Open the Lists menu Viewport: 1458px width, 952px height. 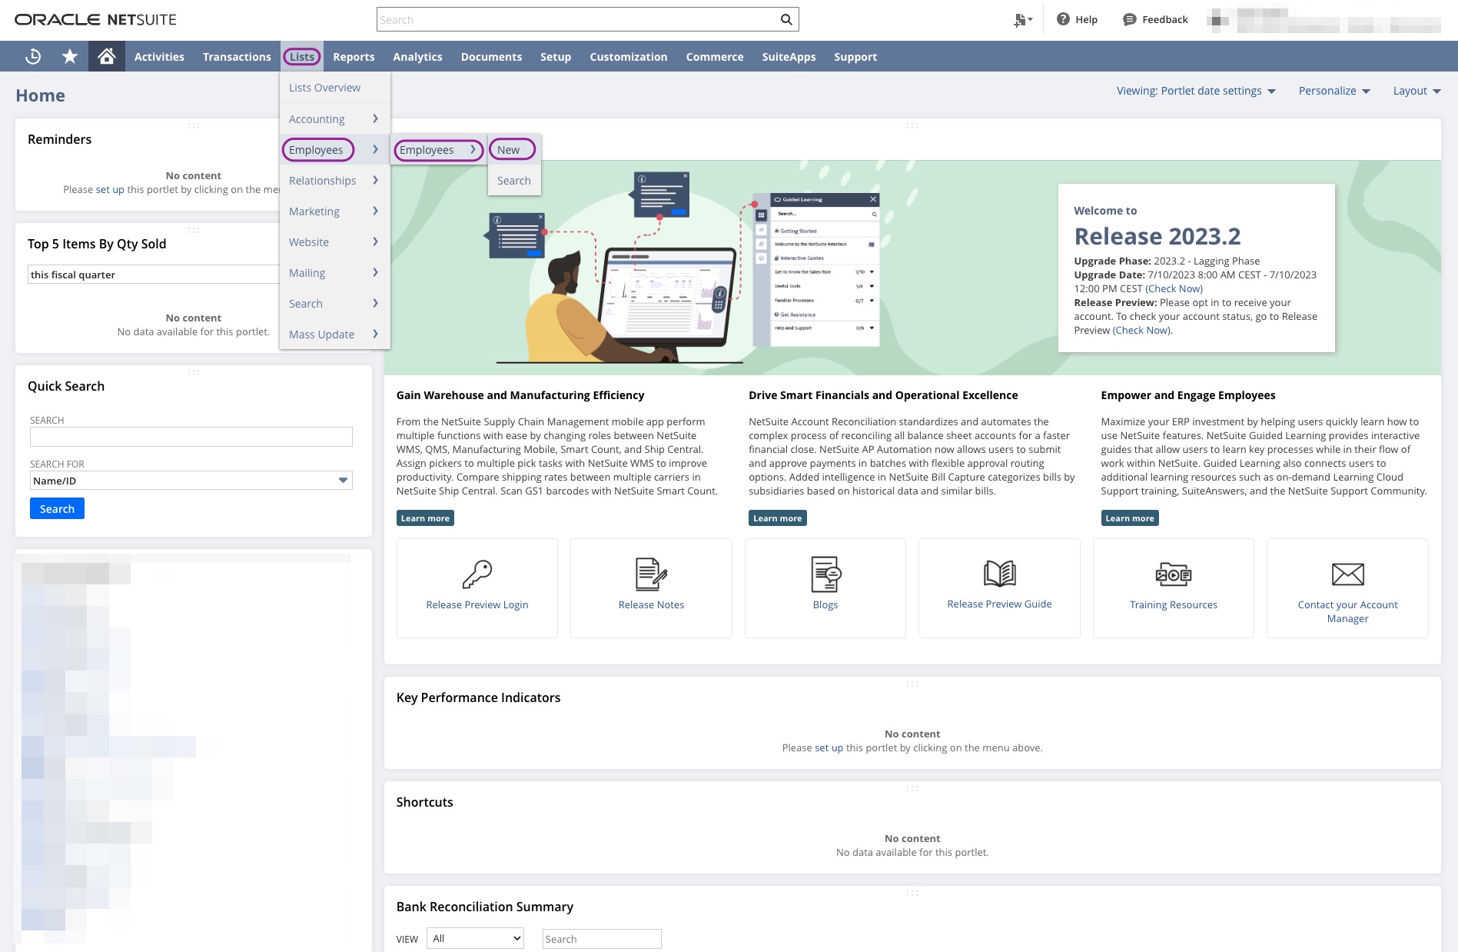click(302, 56)
